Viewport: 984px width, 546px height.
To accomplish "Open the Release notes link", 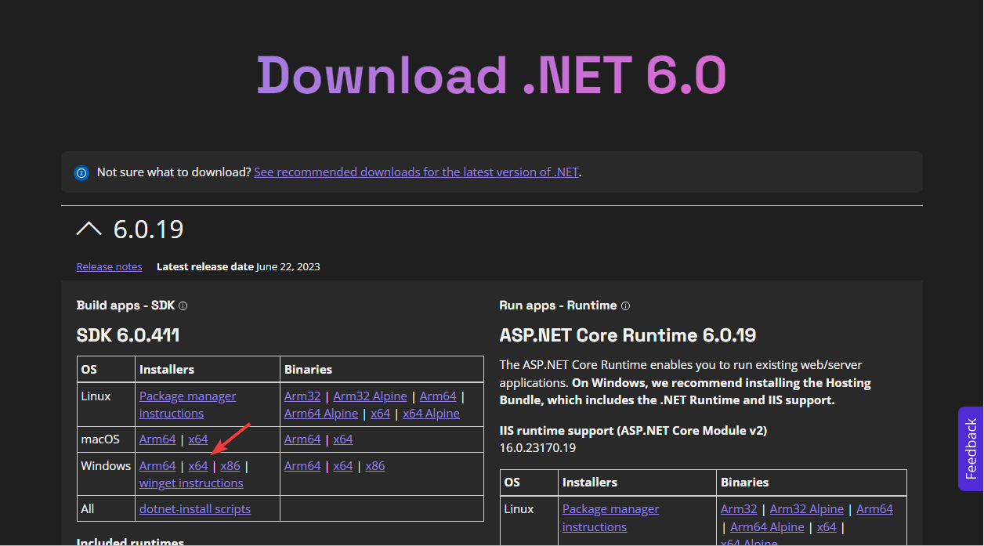I will 109,266.
